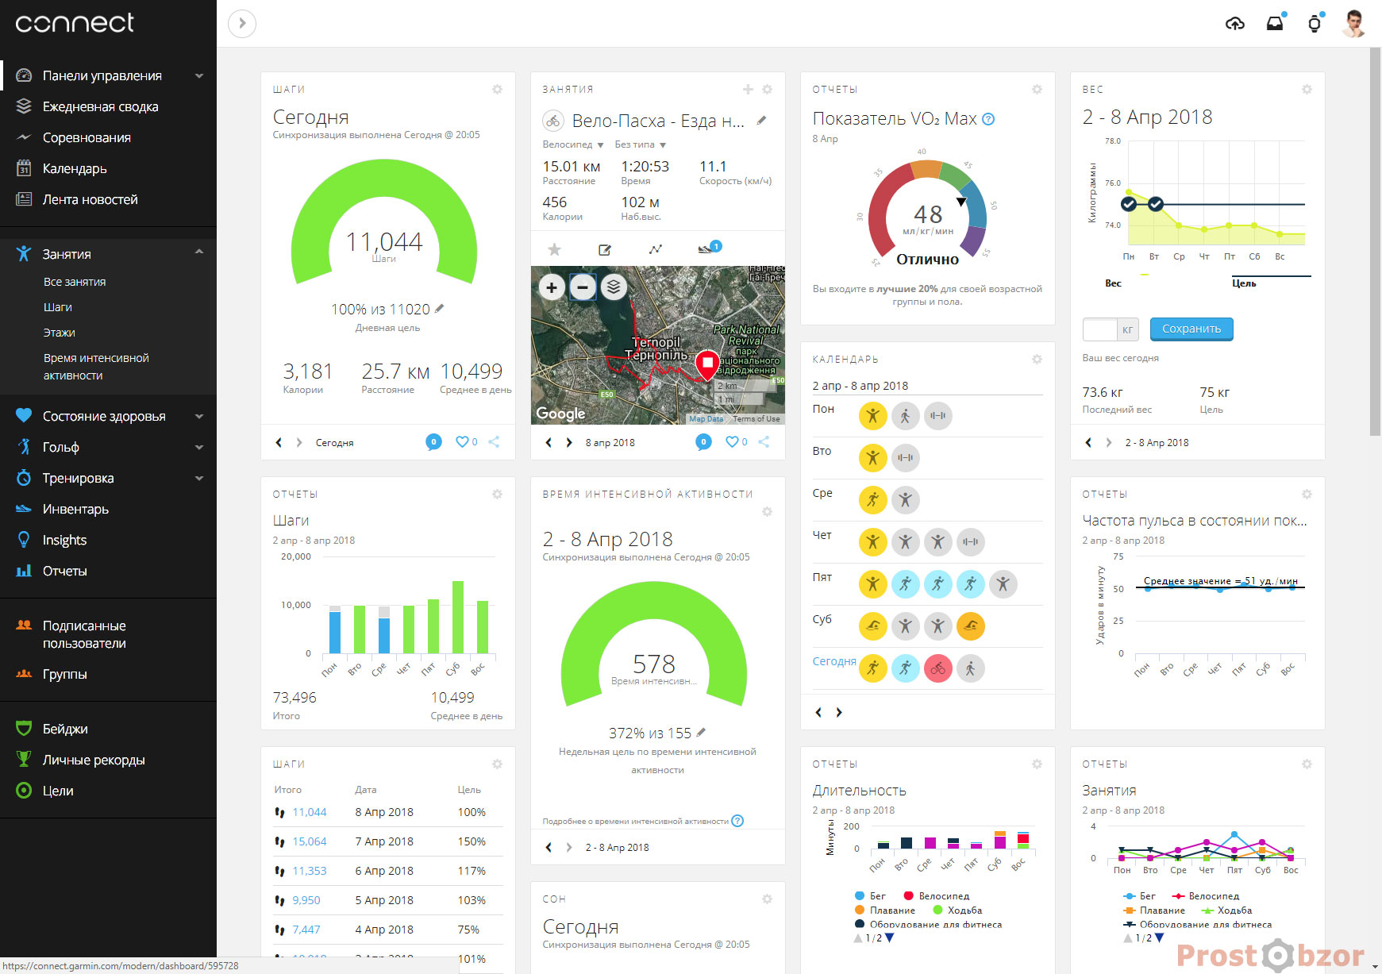Image resolution: width=1382 pixels, height=974 pixels.
Task: Open map layers selector button
Action: [614, 287]
